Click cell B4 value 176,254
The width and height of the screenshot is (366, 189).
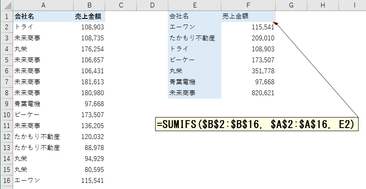pyautogui.click(x=89, y=49)
